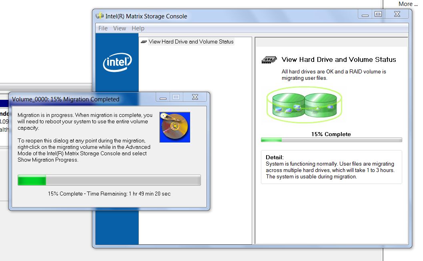The width and height of the screenshot is (423, 261).
Task: Click the Intel logo in the blue sidebar
Action: [117, 62]
